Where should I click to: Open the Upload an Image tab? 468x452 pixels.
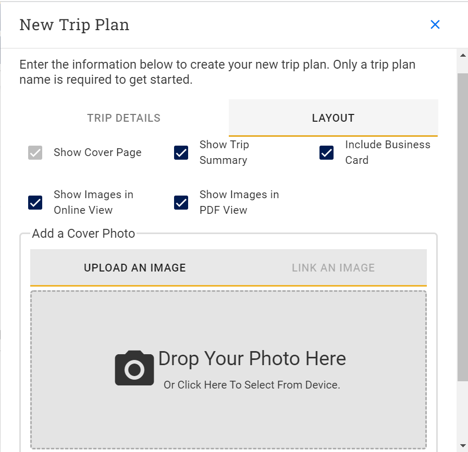[x=135, y=268]
